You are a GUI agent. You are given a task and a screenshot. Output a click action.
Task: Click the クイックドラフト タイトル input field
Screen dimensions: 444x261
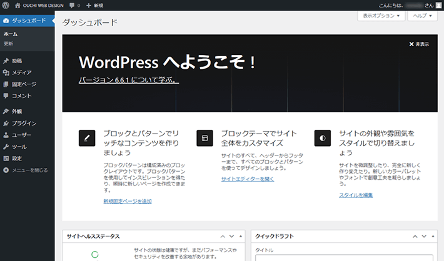(344, 258)
